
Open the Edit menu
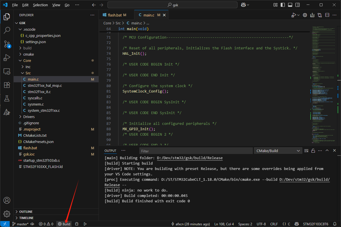coord(25,5)
